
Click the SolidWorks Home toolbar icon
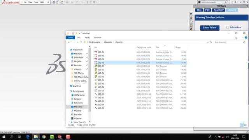coord(54,2)
